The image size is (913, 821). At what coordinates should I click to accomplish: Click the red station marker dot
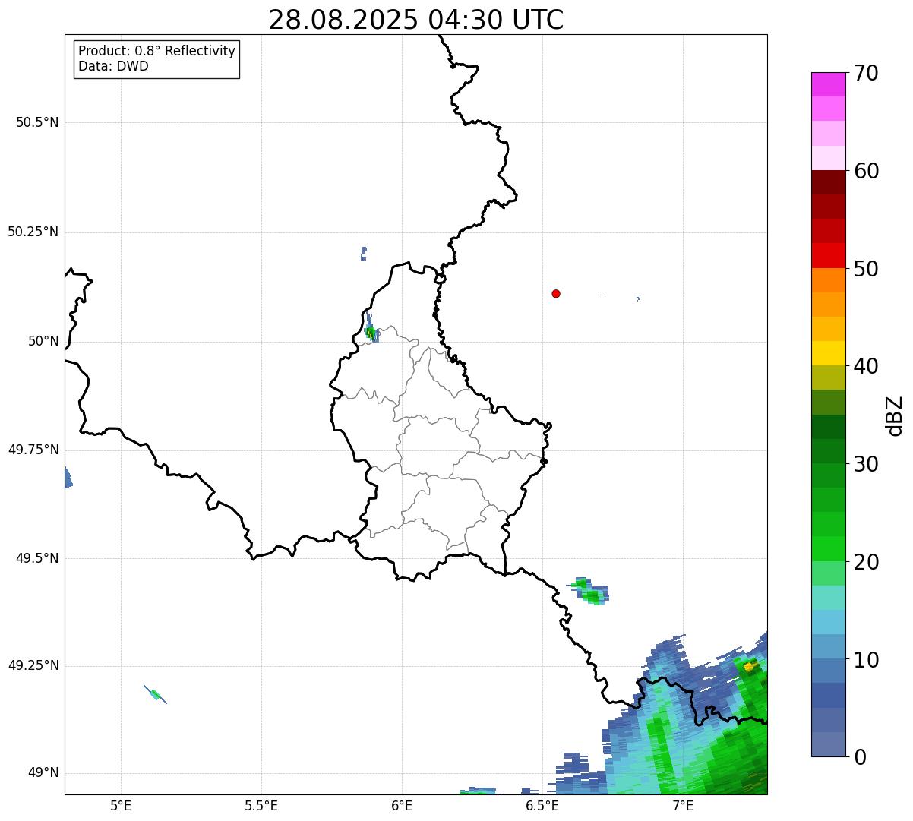tap(556, 293)
